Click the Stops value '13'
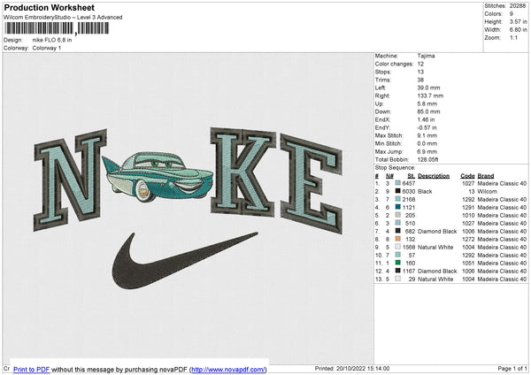Viewport: 531px width, 375px height. [420, 72]
